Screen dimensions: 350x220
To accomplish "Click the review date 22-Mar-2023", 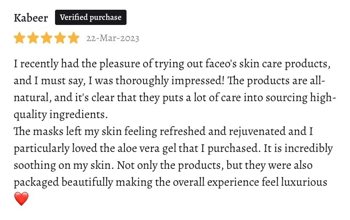I will click(x=113, y=38).
